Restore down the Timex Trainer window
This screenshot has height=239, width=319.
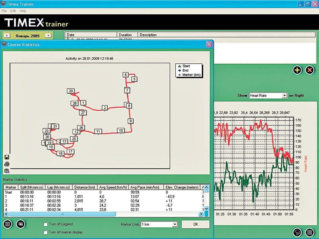click(x=308, y=4)
